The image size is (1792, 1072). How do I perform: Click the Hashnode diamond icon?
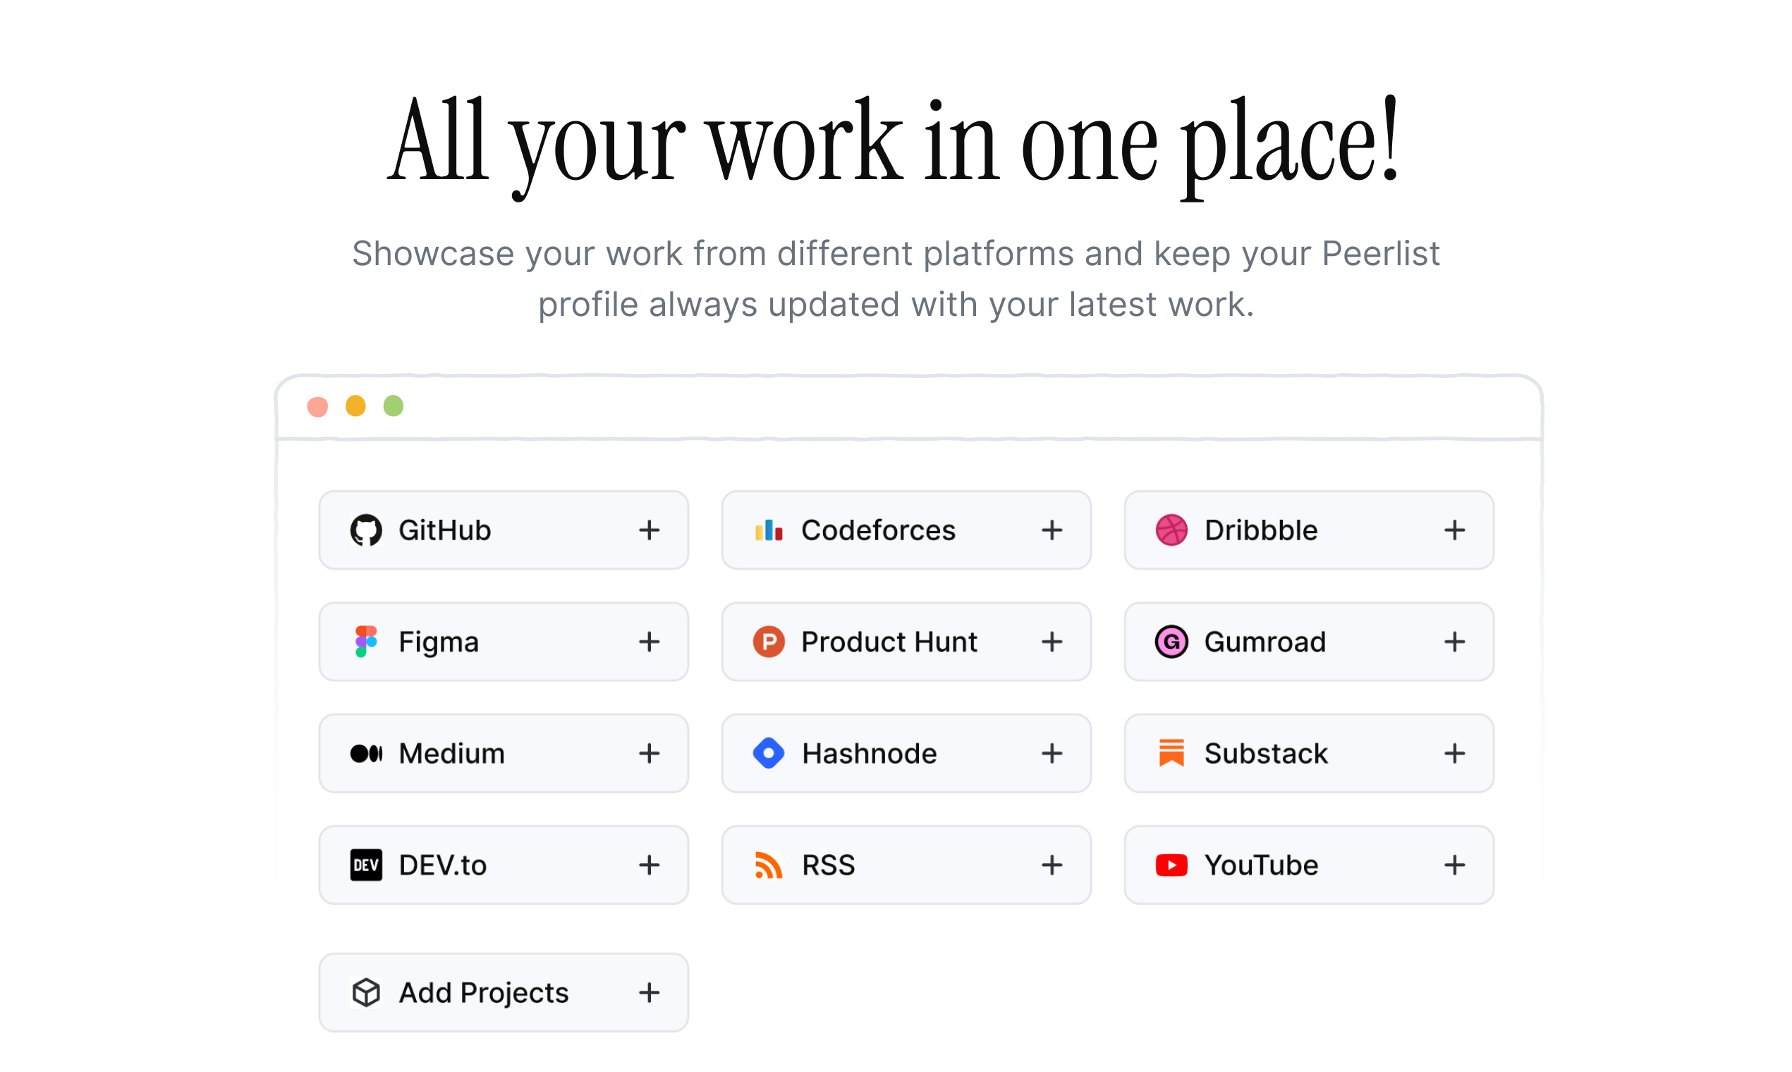point(769,753)
